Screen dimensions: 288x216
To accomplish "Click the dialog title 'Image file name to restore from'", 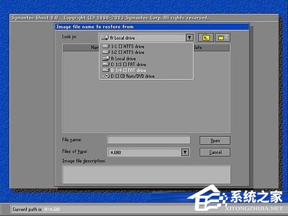I will [95, 26].
